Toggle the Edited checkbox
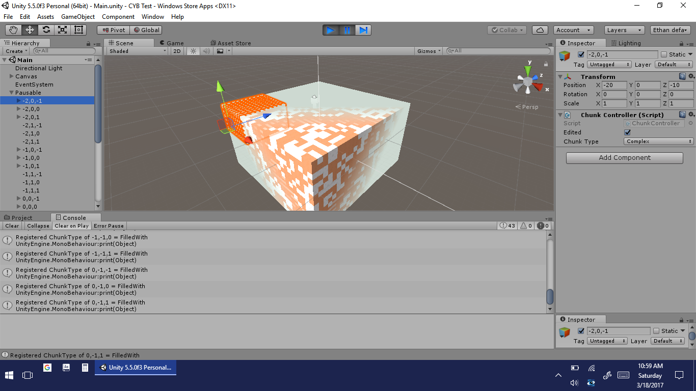The width and height of the screenshot is (696, 391). (627, 132)
